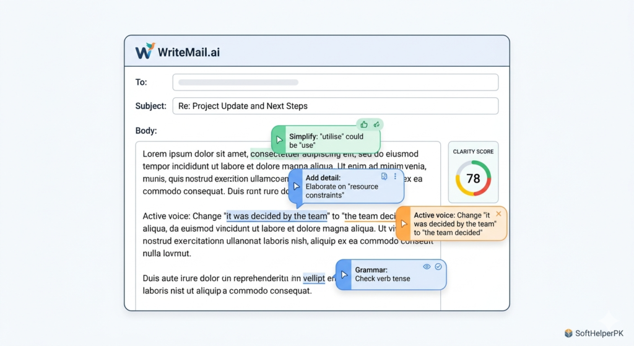Click the Add detail suggestion text

pos(342,186)
